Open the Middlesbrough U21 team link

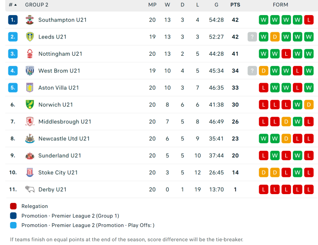coord(64,122)
